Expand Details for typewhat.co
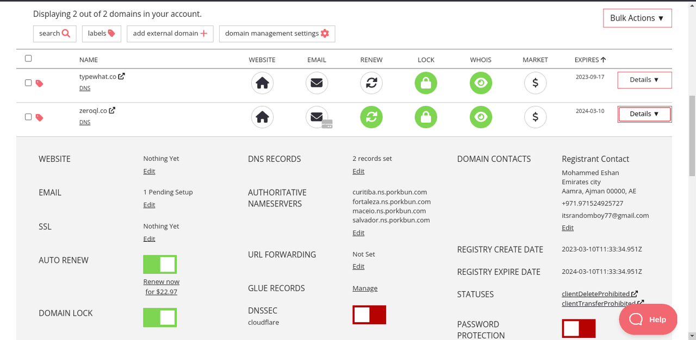 pyautogui.click(x=644, y=80)
